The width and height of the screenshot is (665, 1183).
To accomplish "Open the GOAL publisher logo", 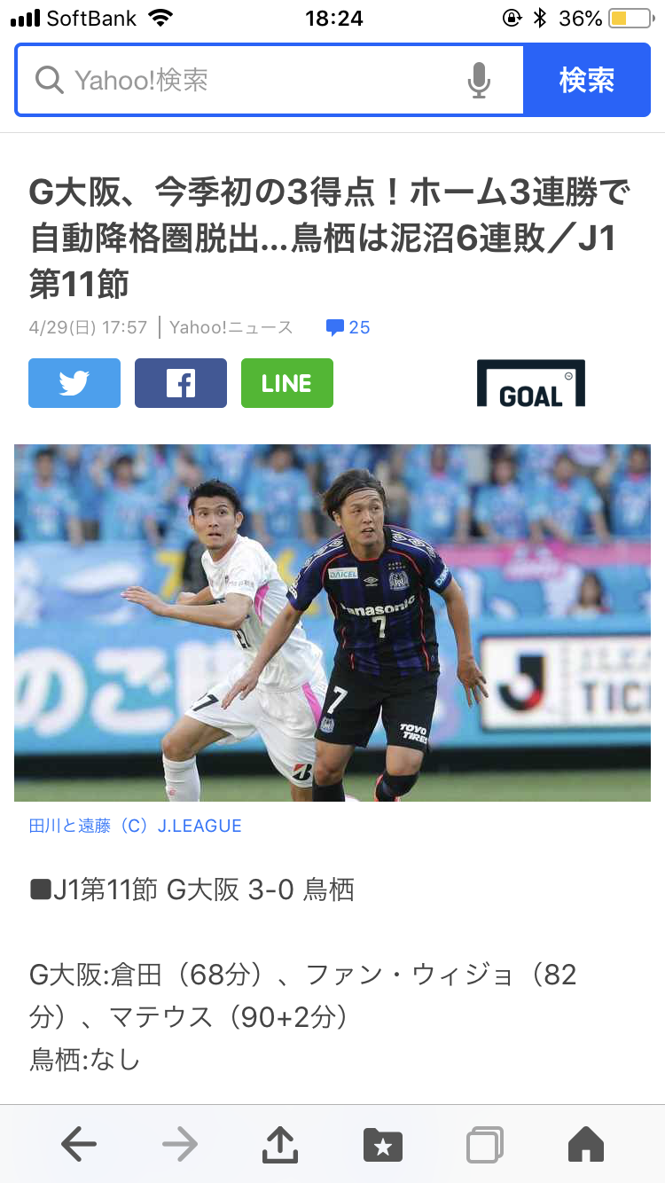I will click(531, 383).
